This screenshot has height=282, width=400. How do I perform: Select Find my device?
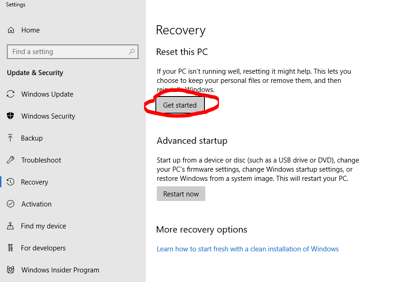[73, 226]
